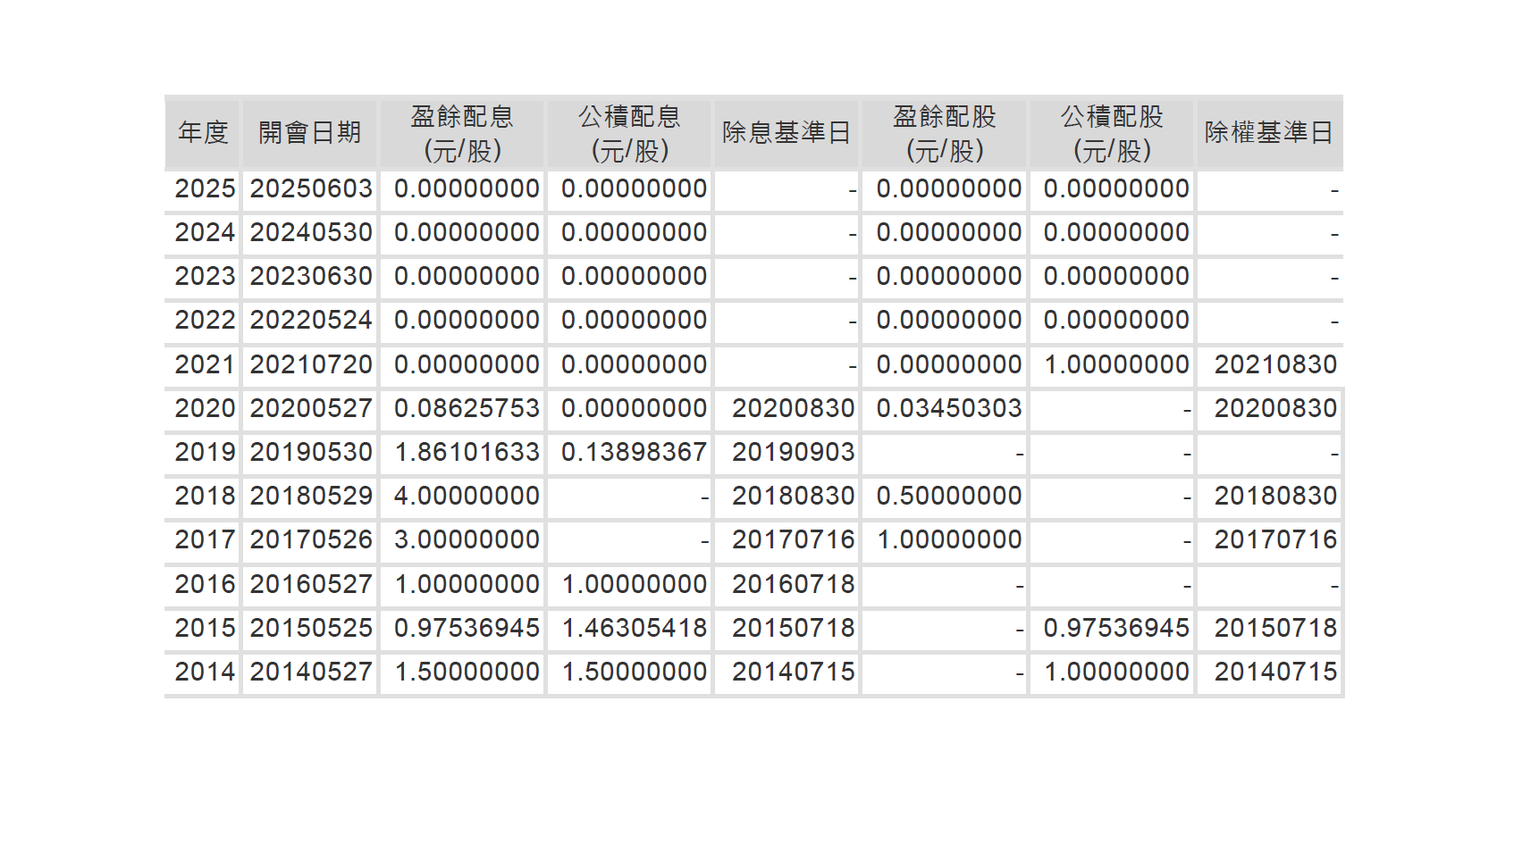Click the meeting date 20140527 cell

point(310,672)
